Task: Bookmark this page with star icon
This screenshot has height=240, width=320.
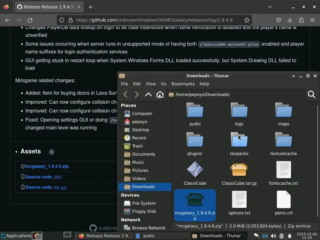Action: 247,20
